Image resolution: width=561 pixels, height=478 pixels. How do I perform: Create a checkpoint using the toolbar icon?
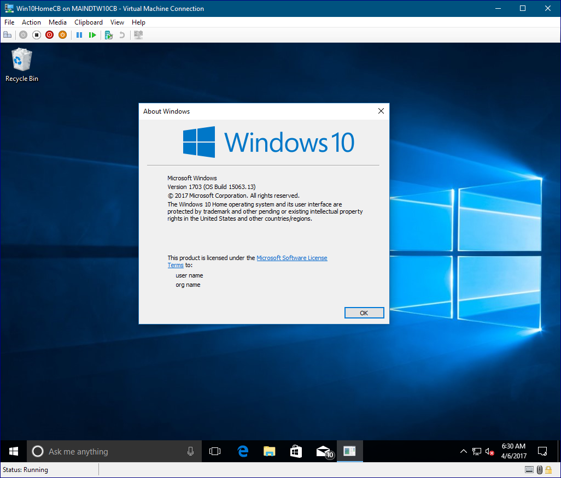(x=109, y=35)
